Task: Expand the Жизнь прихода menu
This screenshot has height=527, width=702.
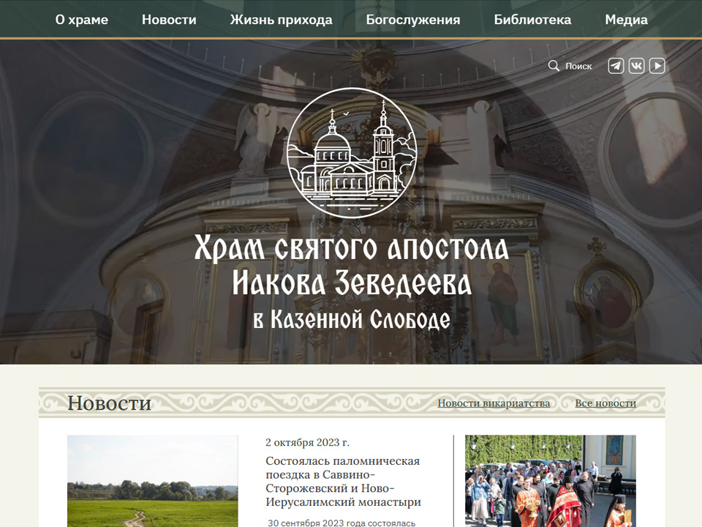Action: pos(281,20)
